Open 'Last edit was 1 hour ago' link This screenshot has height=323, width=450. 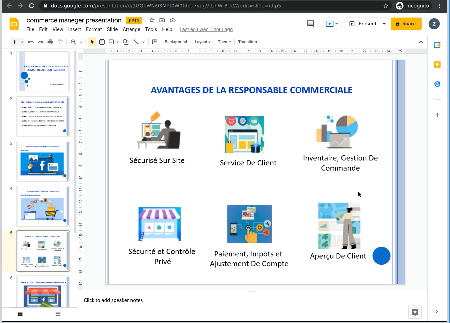(x=206, y=29)
